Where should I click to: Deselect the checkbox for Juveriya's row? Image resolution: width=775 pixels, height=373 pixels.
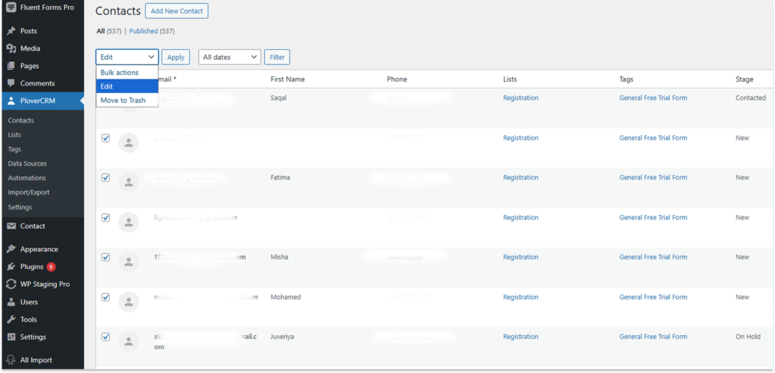[106, 337]
